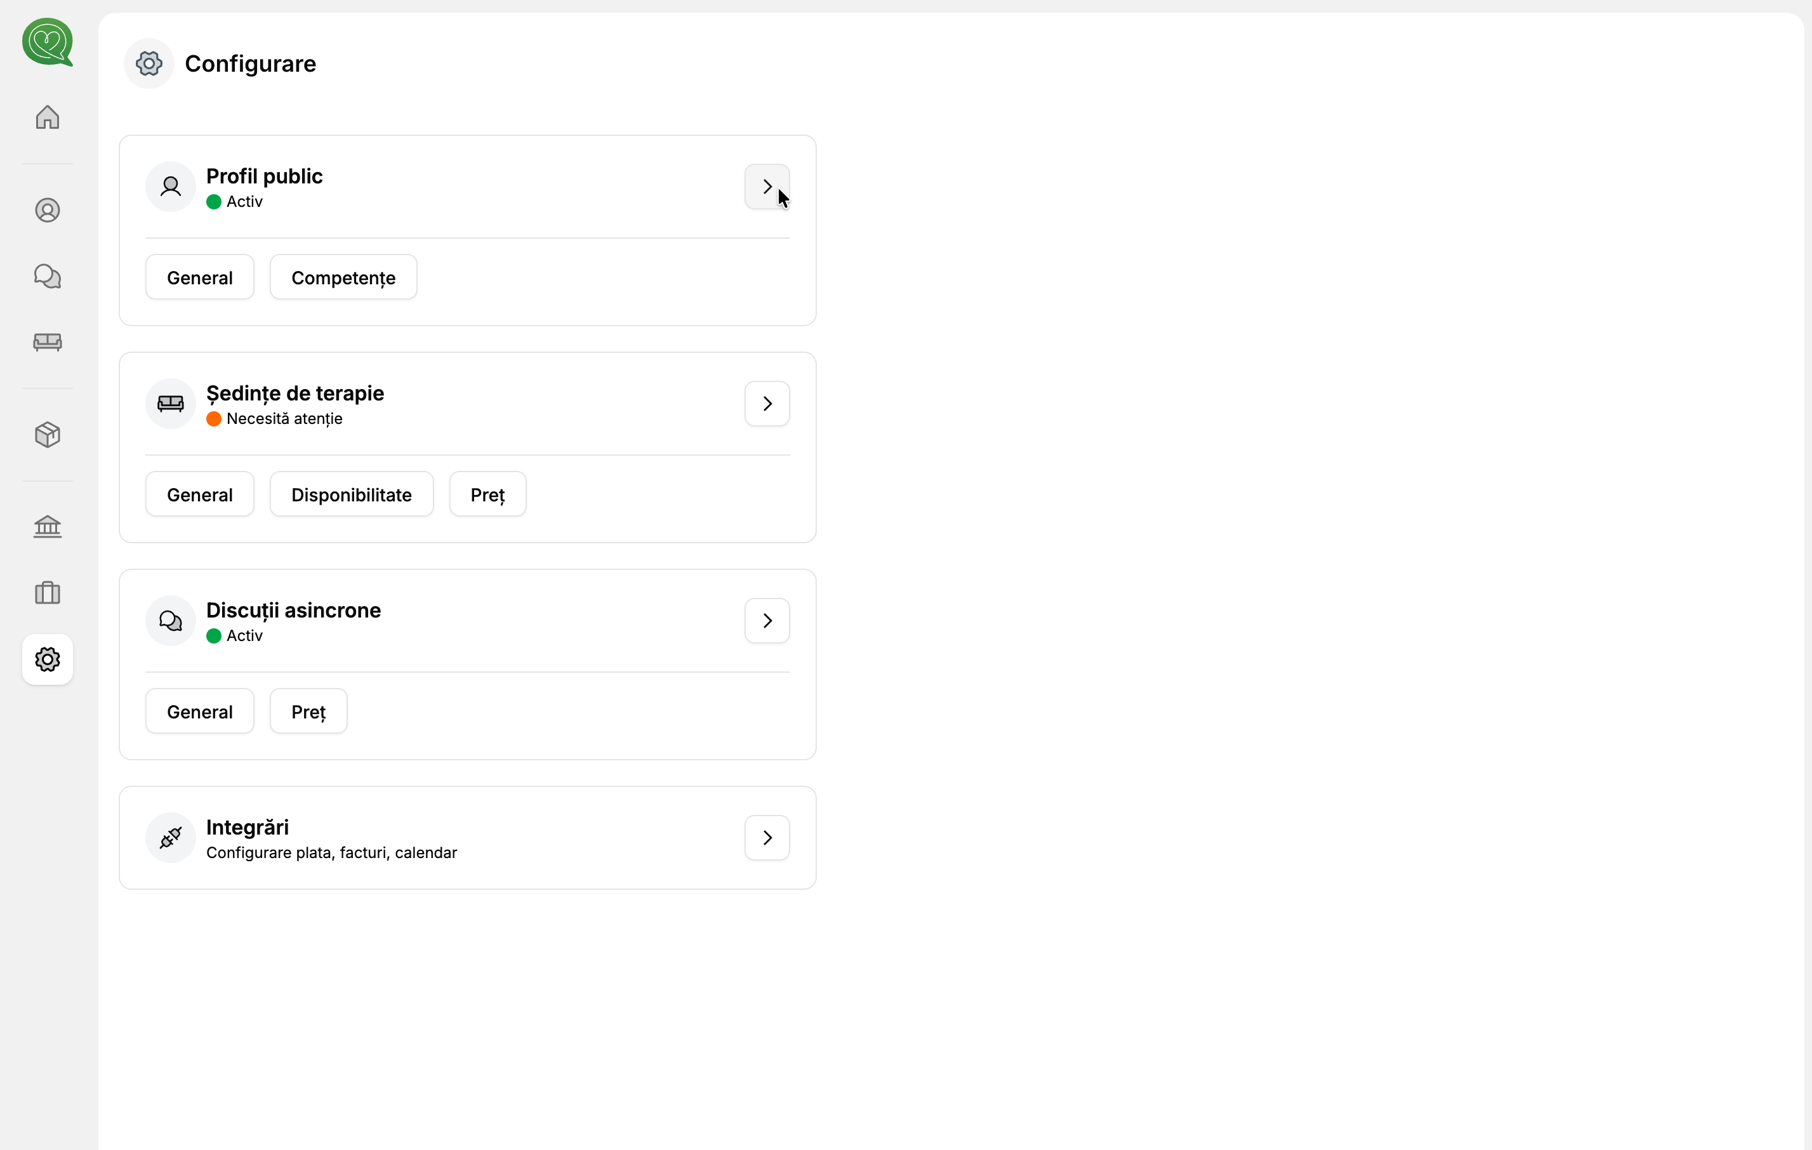Select the therapy sessions couch icon
This screenshot has width=1812, height=1150.
[48, 343]
